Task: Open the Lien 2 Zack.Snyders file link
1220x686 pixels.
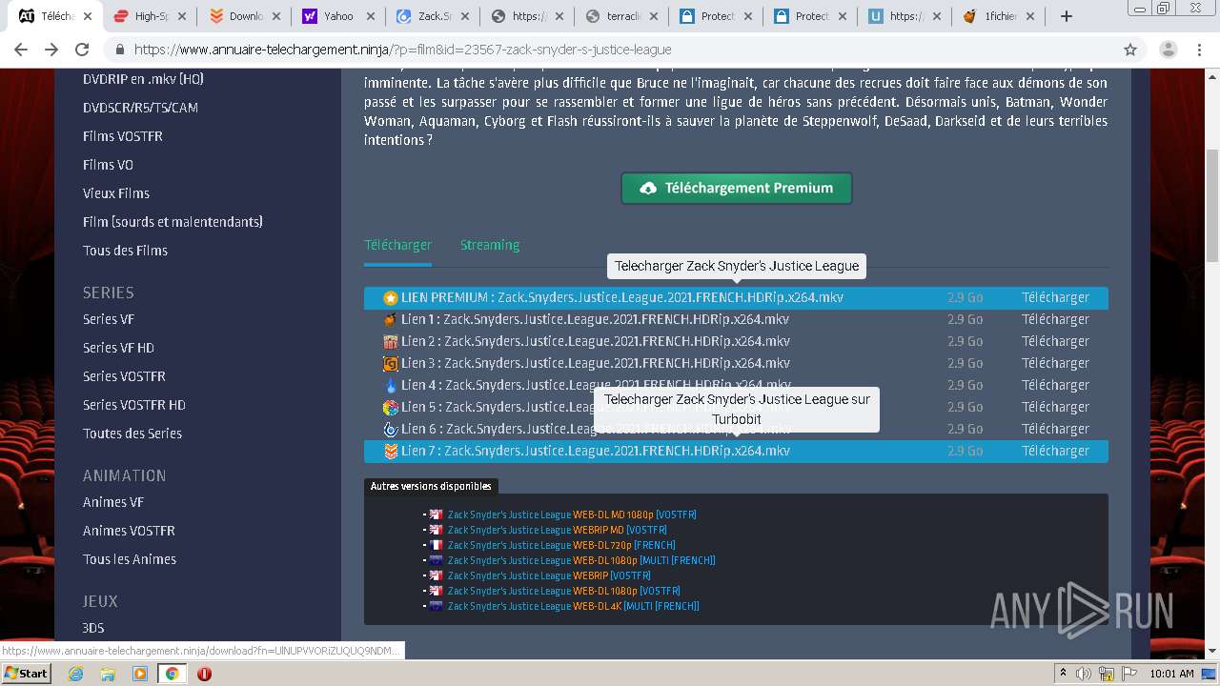Action: pos(596,342)
